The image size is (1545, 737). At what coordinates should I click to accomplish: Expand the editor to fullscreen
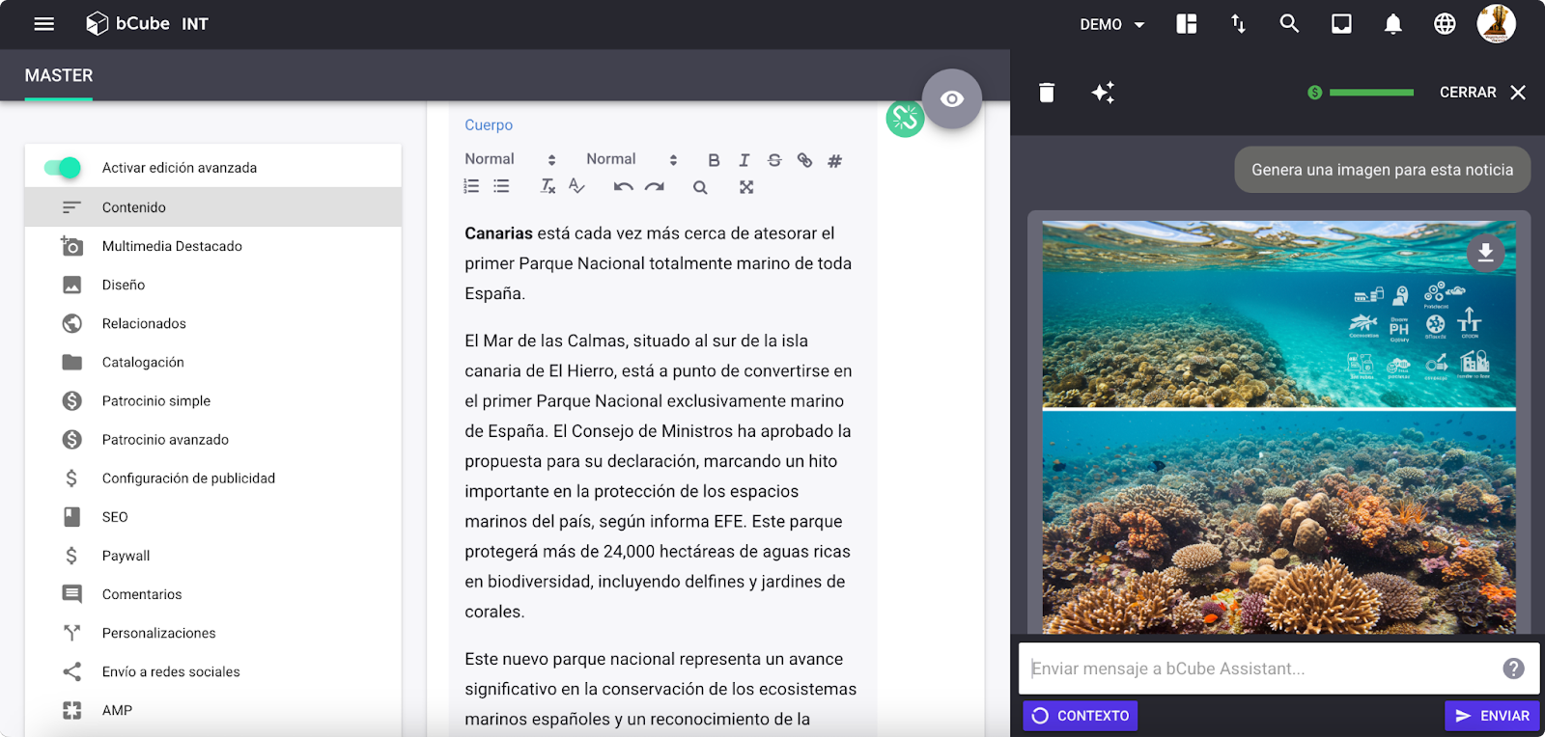(x=746, y=187)
